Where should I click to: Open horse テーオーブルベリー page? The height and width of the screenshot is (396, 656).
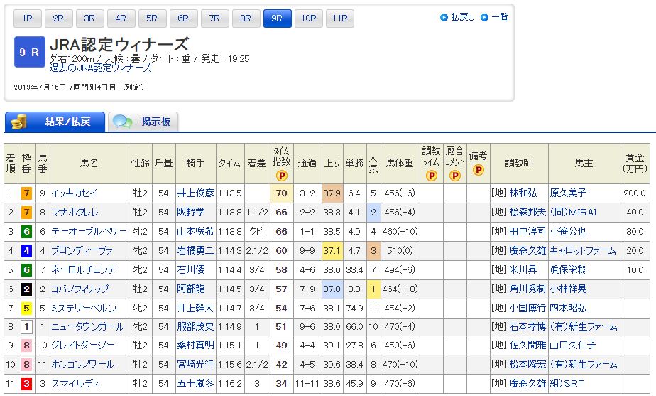click(89, 231)
